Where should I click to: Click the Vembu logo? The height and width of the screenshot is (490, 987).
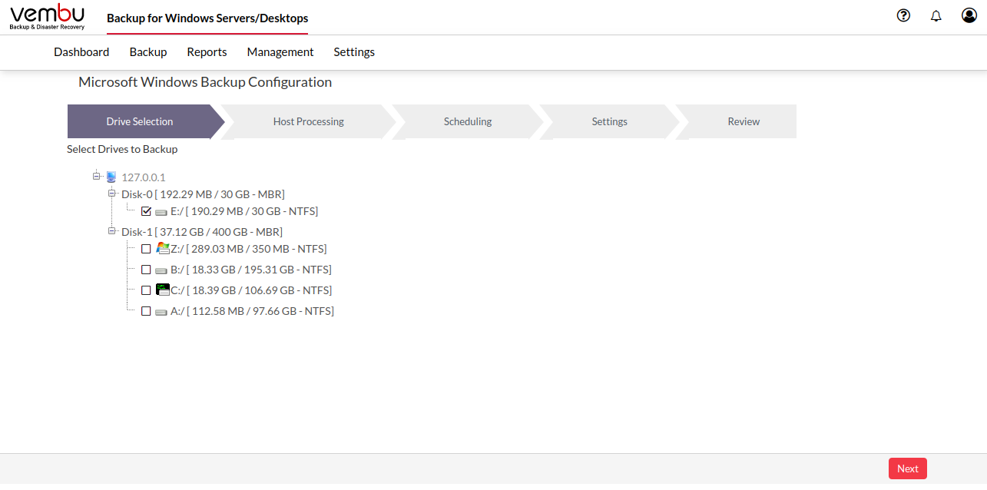tap(48, 17)
